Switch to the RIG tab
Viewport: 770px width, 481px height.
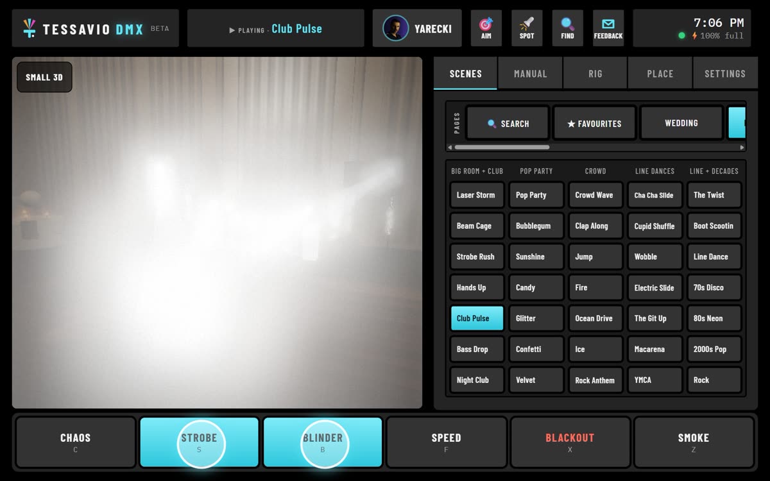point(595,73)
